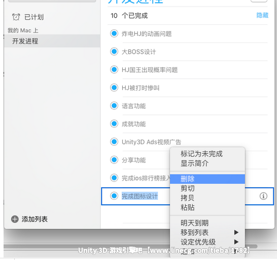Expand the 设定优先级 submenu arrow
Viewport: 277px width, 260px height.
click(236, 242)
